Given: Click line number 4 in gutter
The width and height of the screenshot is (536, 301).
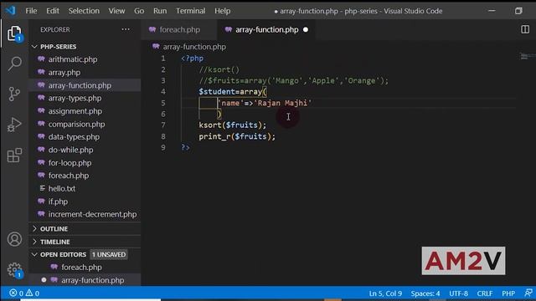Looking at the screenshot, I should pos(163,91).
